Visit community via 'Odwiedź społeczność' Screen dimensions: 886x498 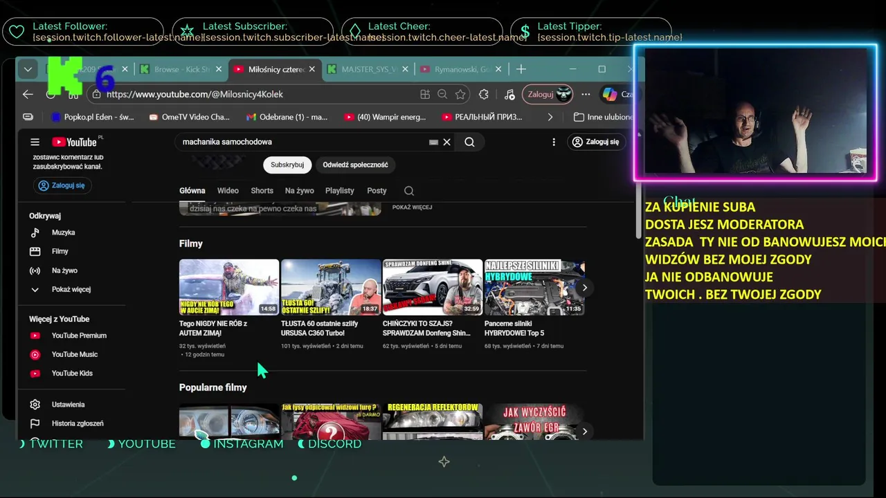(x=355, y=165)
